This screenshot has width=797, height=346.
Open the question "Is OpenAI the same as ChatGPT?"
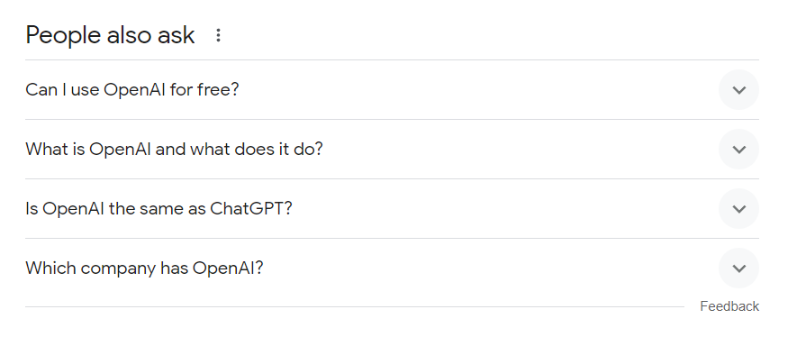159,209
